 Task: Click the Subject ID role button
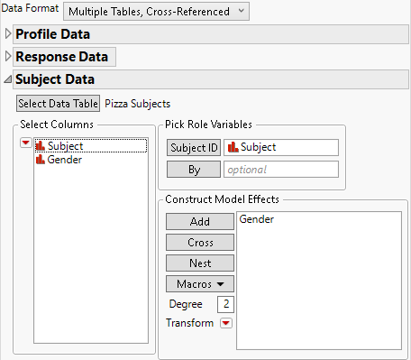[x=194, y=147]
